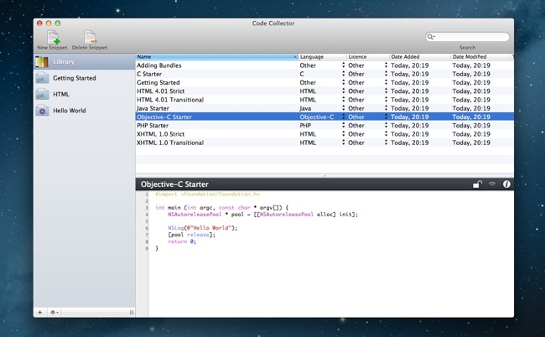Sort by the Date Modified column header
This screenshot has width=545, height=337.
pyautogui.click(x=480, y=57)
